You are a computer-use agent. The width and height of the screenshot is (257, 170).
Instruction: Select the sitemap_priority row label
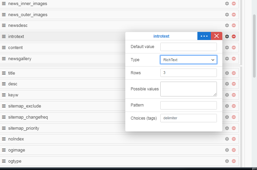coord(24,128)
